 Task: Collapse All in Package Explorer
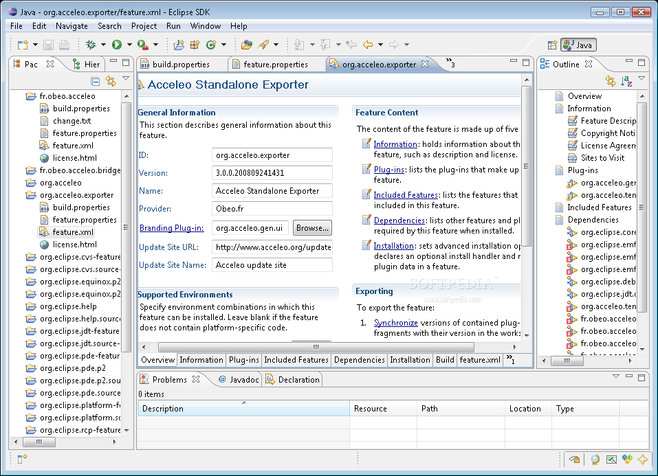96,81
